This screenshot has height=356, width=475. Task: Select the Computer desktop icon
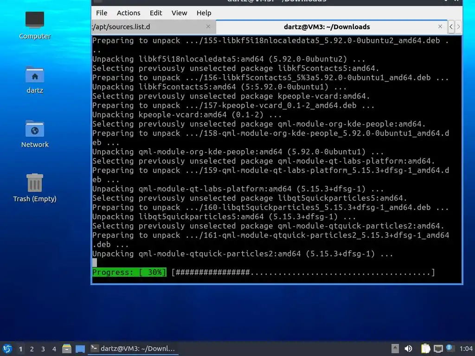[x=35, y=25]
